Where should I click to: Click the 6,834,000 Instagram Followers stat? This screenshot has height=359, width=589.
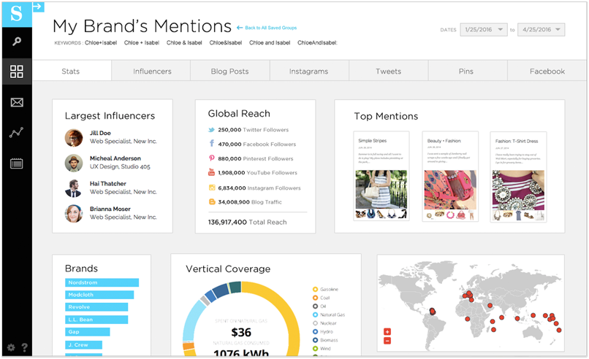coord(259,188)
